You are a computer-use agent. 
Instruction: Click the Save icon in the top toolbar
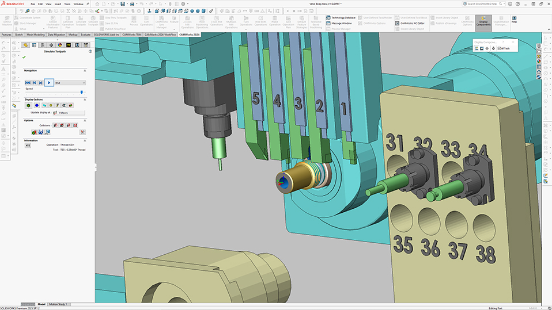tap(122, 4)
